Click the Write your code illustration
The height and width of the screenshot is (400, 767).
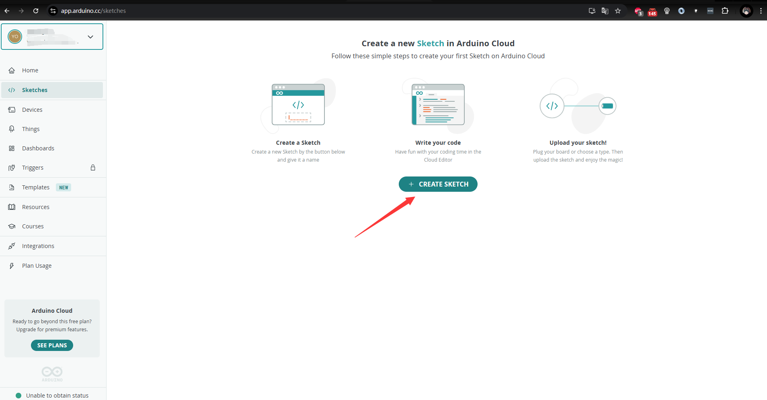[438, 105]
